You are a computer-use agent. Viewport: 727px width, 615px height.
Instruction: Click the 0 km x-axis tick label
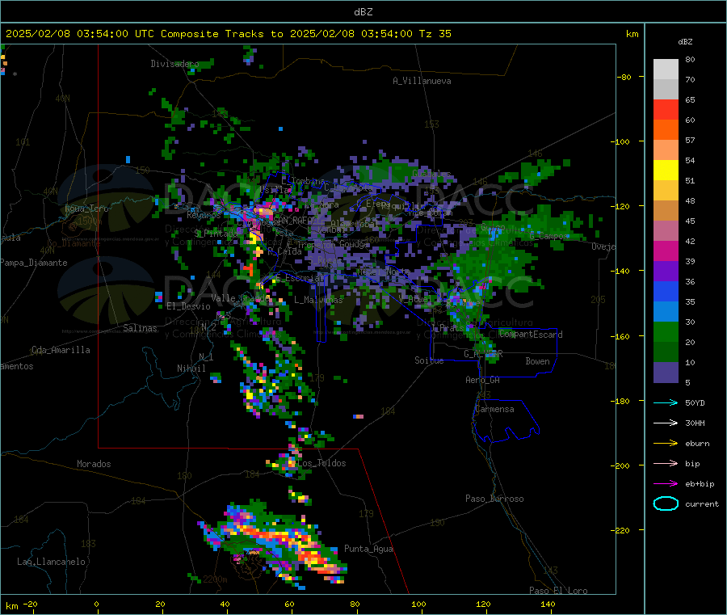click(x=96, y=604)
